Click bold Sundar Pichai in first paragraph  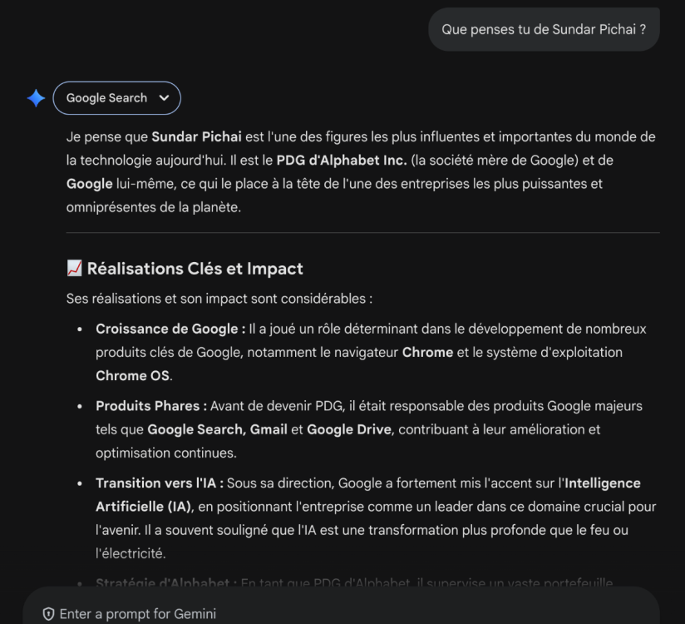coord(196,136)
